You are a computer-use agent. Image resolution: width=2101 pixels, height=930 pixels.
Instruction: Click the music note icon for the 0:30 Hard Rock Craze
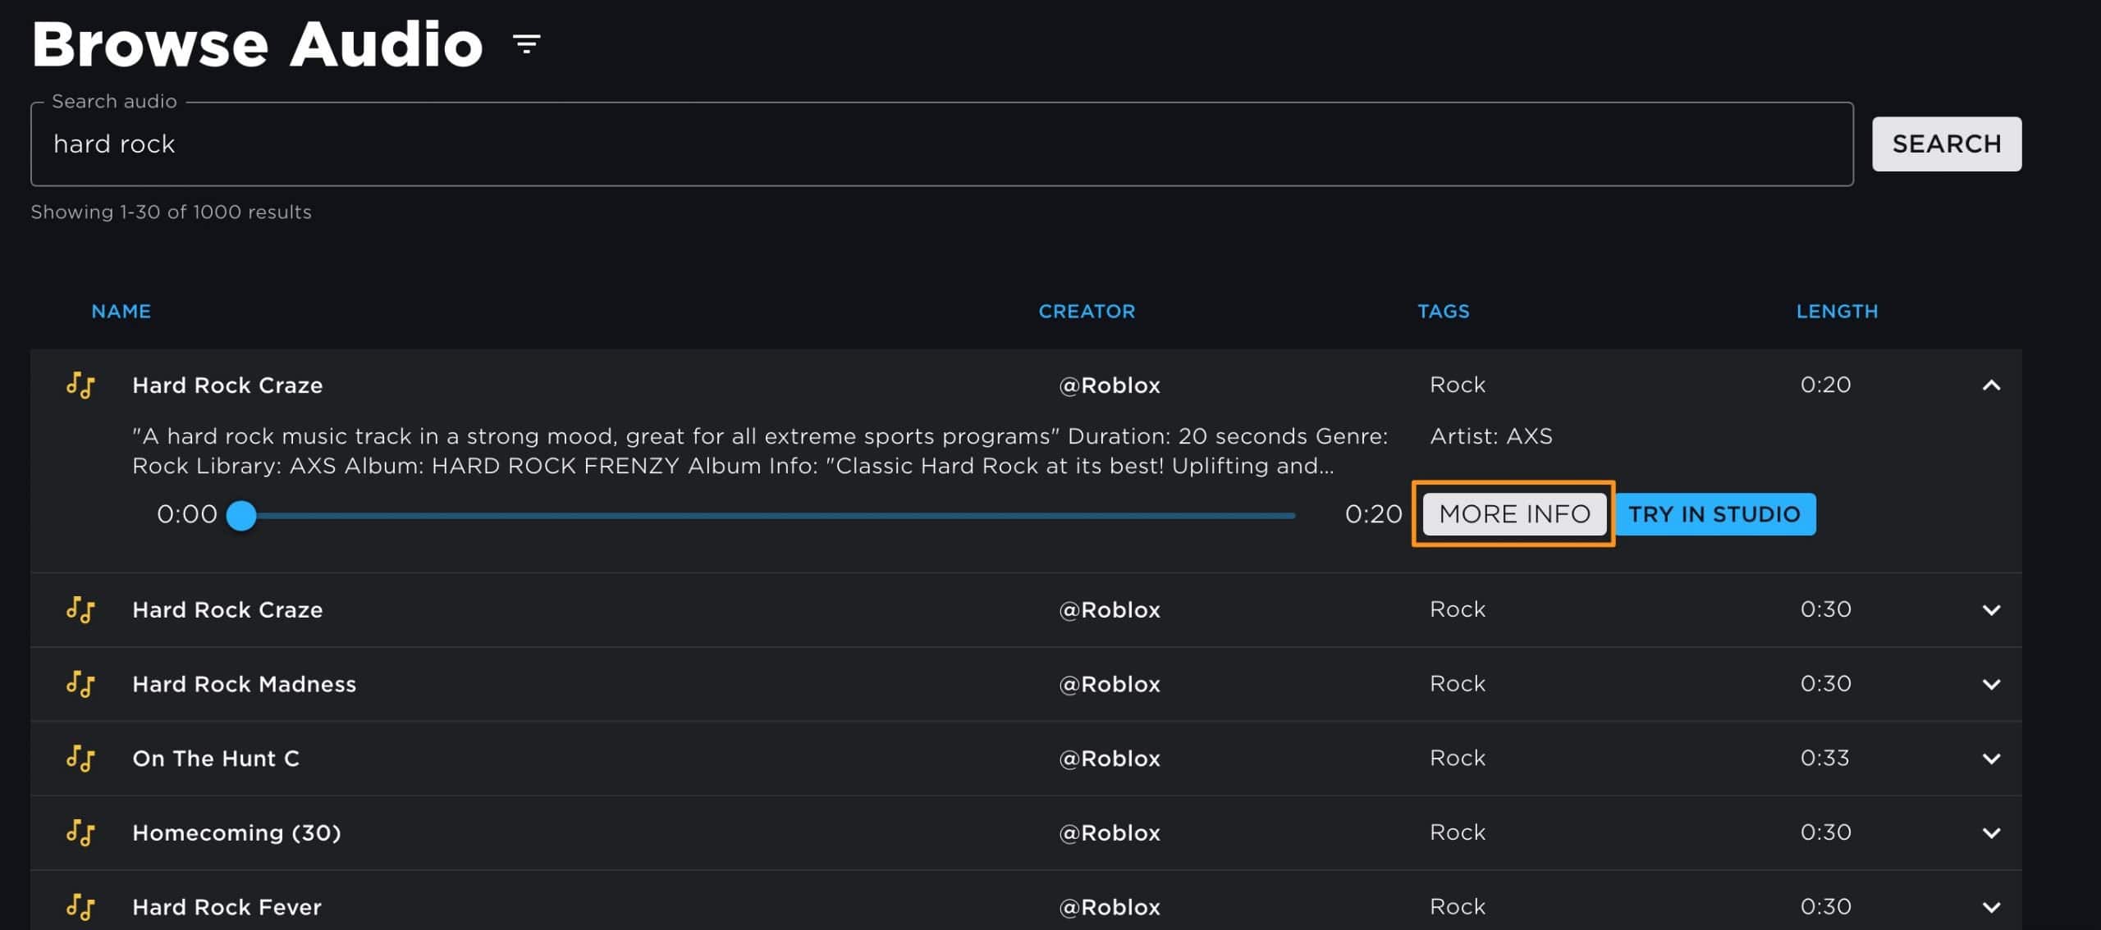coord(80,610)
